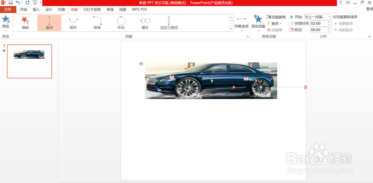Choose the Turn (转弯) motion path

coord(97,23)
